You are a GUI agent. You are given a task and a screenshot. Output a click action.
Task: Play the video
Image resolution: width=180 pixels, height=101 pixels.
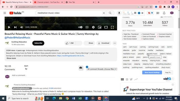point(9,27)
